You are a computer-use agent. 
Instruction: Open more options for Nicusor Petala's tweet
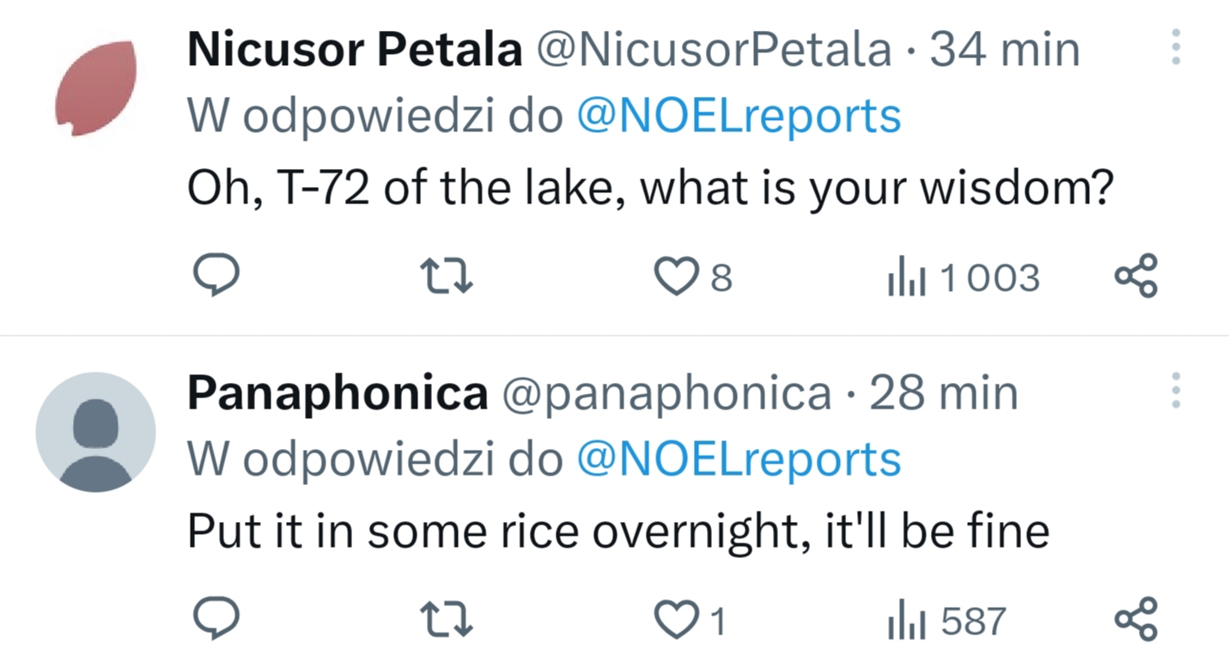coord(1176,47)
